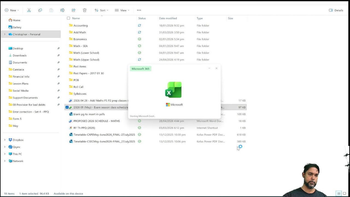This screenshot has width=350, height=197.
Task: Close the Microsoft 365 splash window
Action: click(x=216, y=68)
